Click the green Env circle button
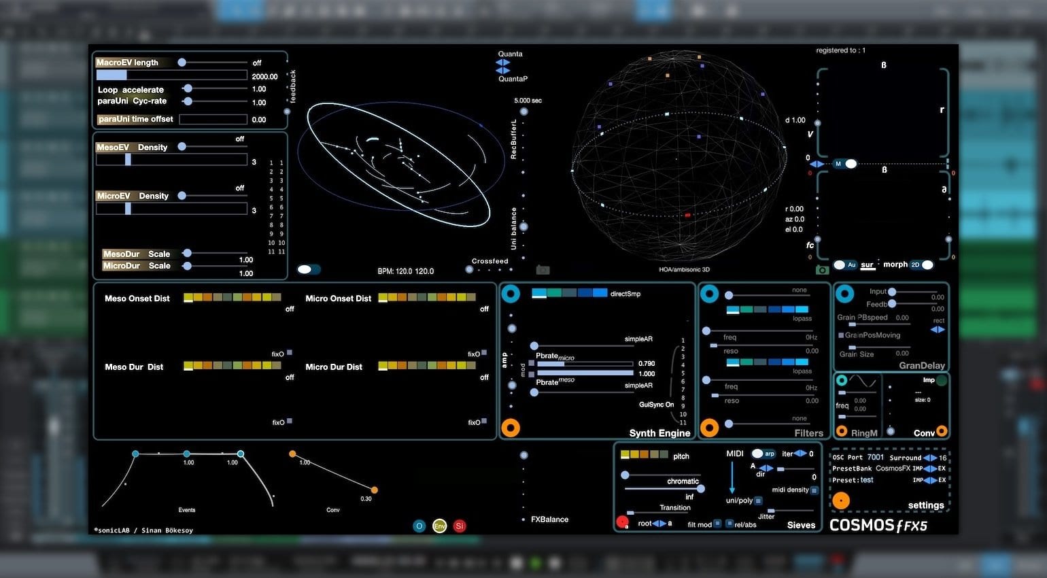This screenshot has height=578, width=1047. tap(440, 526)
